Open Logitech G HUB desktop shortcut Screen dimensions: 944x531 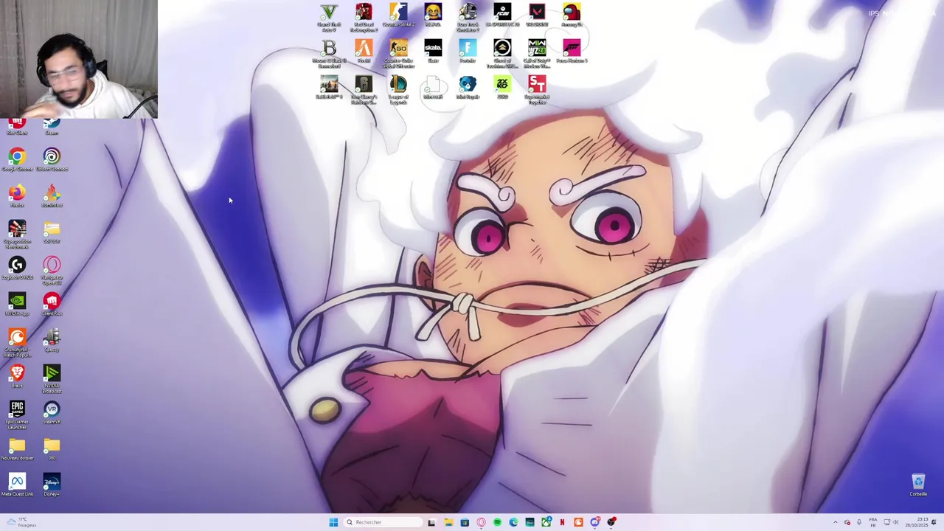17,268
